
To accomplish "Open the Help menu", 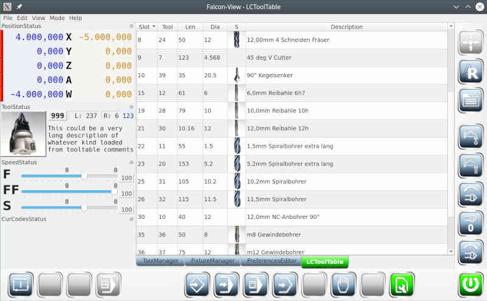I will [x=75, y=18].
